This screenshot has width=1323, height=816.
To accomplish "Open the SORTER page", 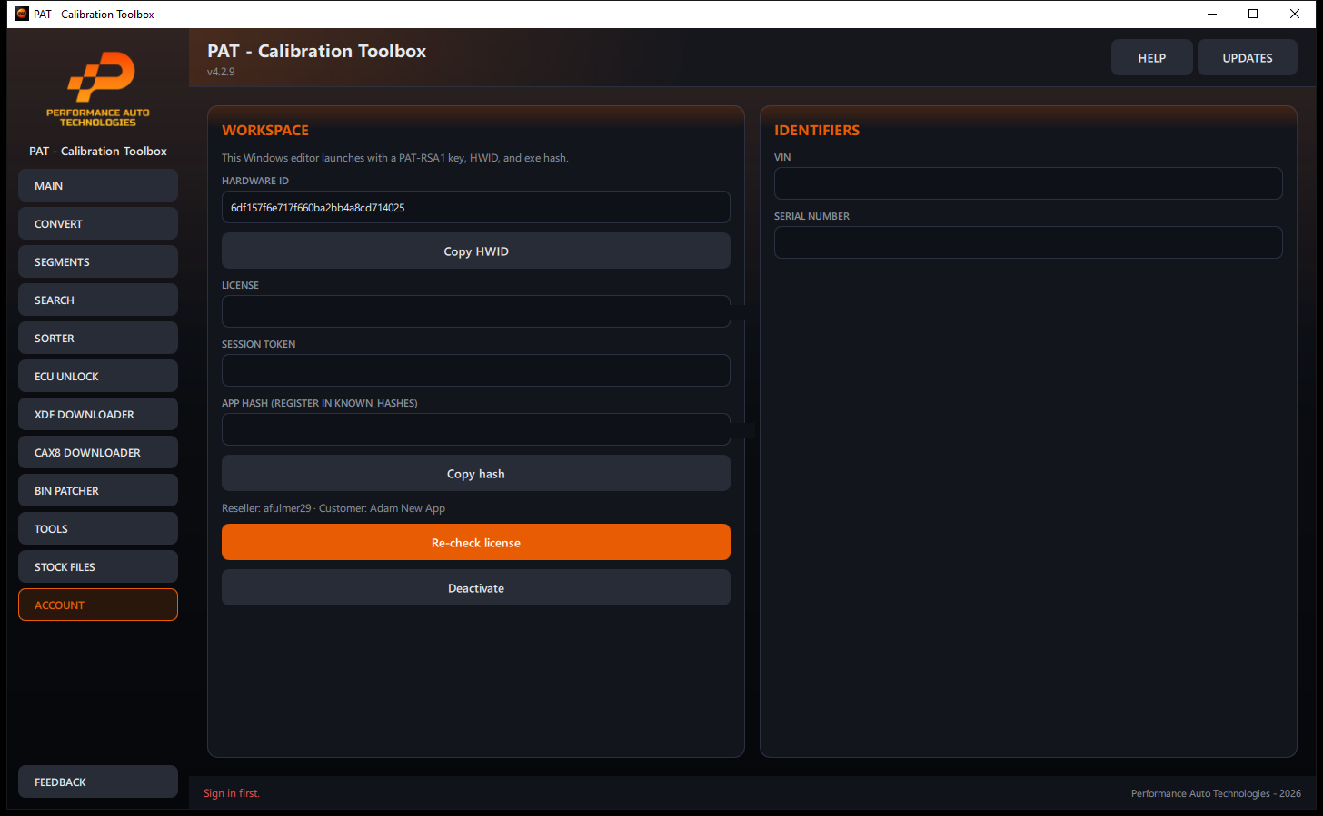I will [98, 338].
